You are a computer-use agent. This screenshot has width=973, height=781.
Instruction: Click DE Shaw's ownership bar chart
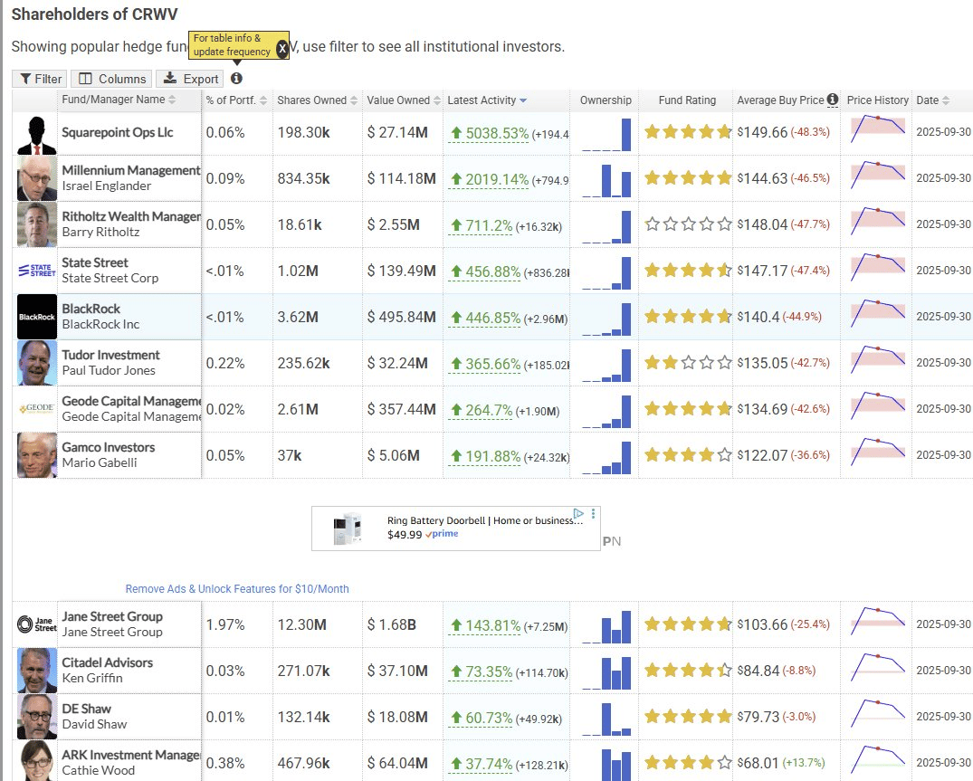click(607, 719)
